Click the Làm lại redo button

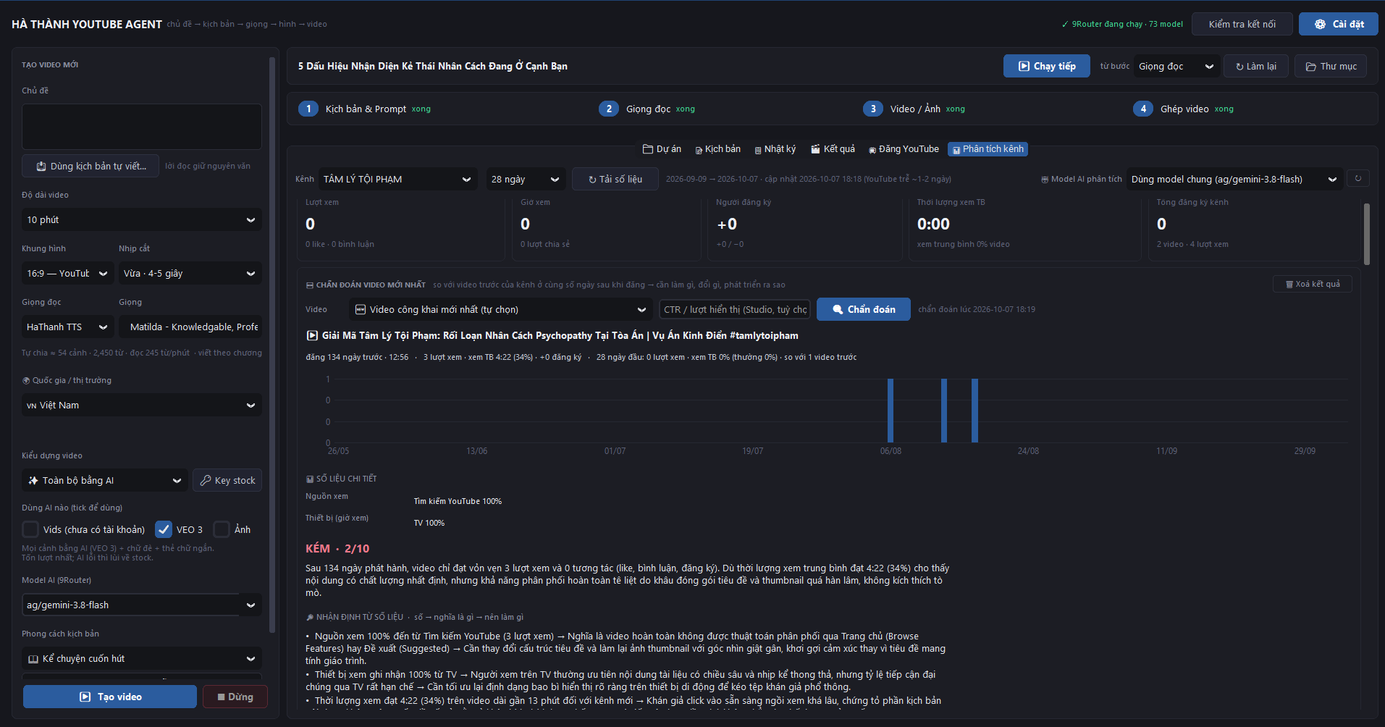1256,66
